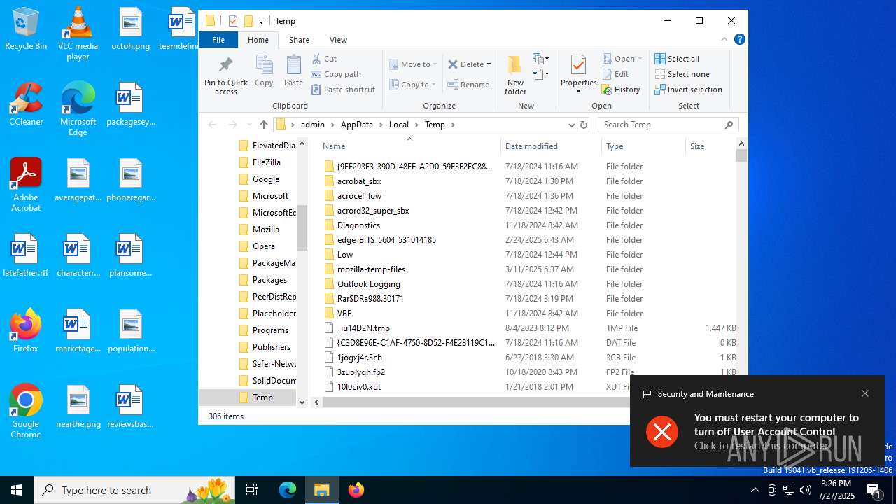Switch to the Home ribbon tab
896x504 pixels.
tap(258, 40)
